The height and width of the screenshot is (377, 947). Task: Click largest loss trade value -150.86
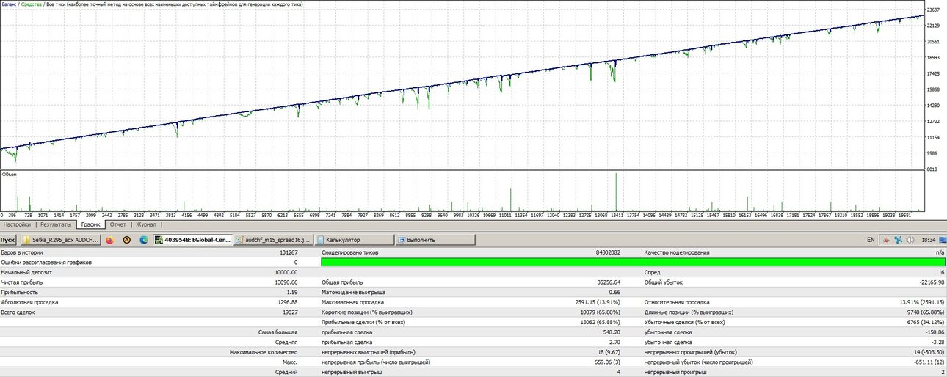tap(934, 332)
